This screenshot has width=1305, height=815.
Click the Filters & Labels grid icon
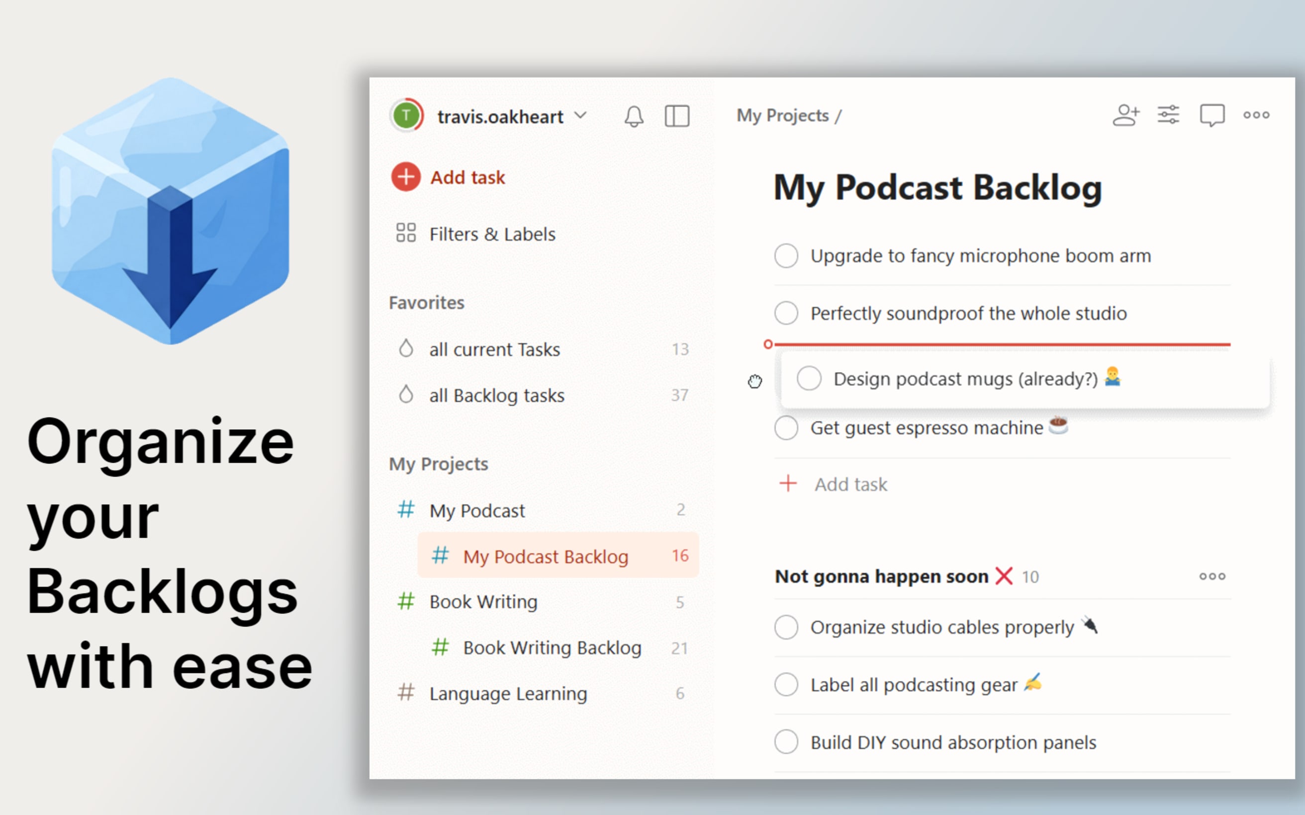coord(405,233)
